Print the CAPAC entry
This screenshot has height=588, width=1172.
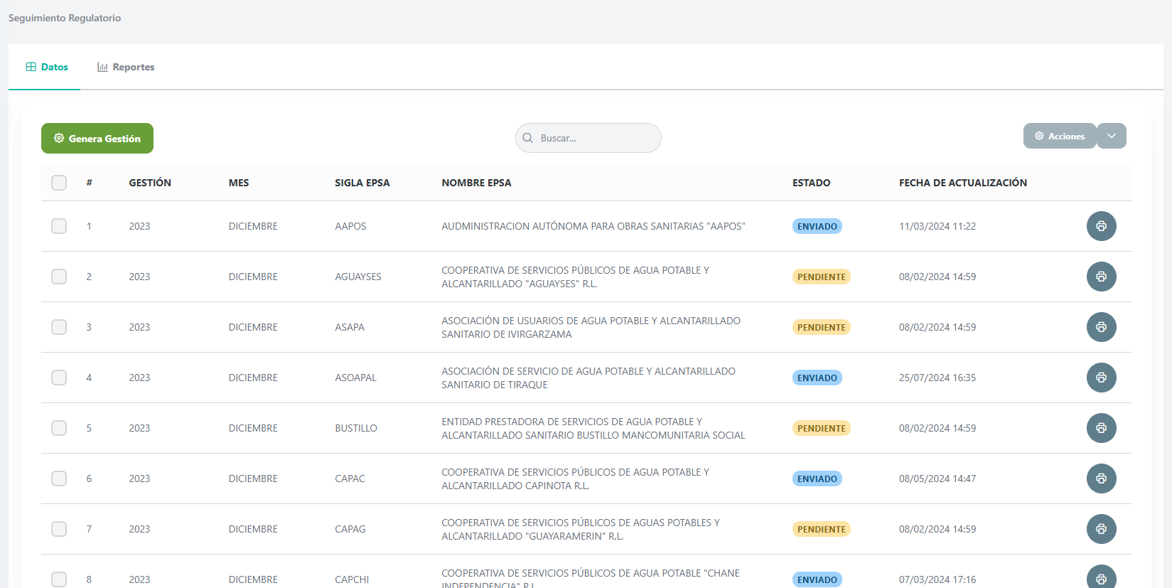click(1101, 479)
